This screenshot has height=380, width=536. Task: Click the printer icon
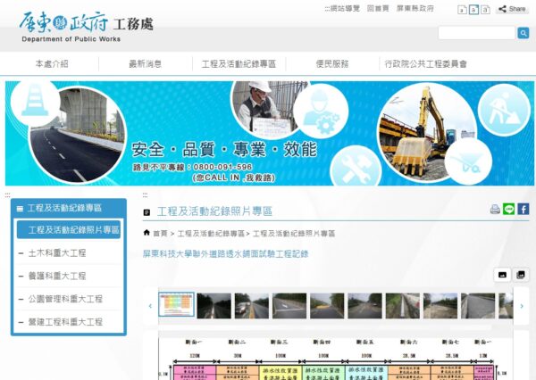(495, 209)
